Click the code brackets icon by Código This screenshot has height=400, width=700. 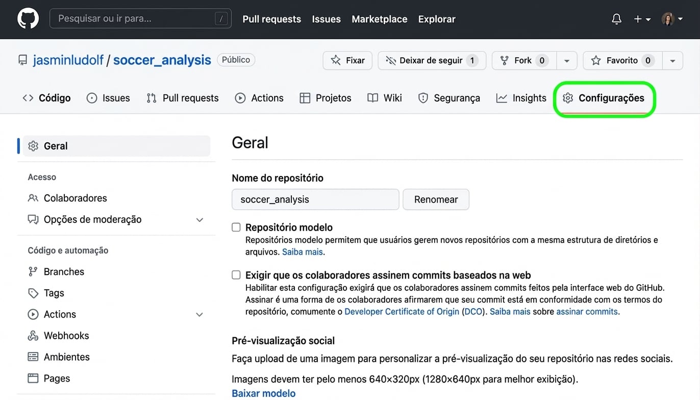tap(28, 98)
